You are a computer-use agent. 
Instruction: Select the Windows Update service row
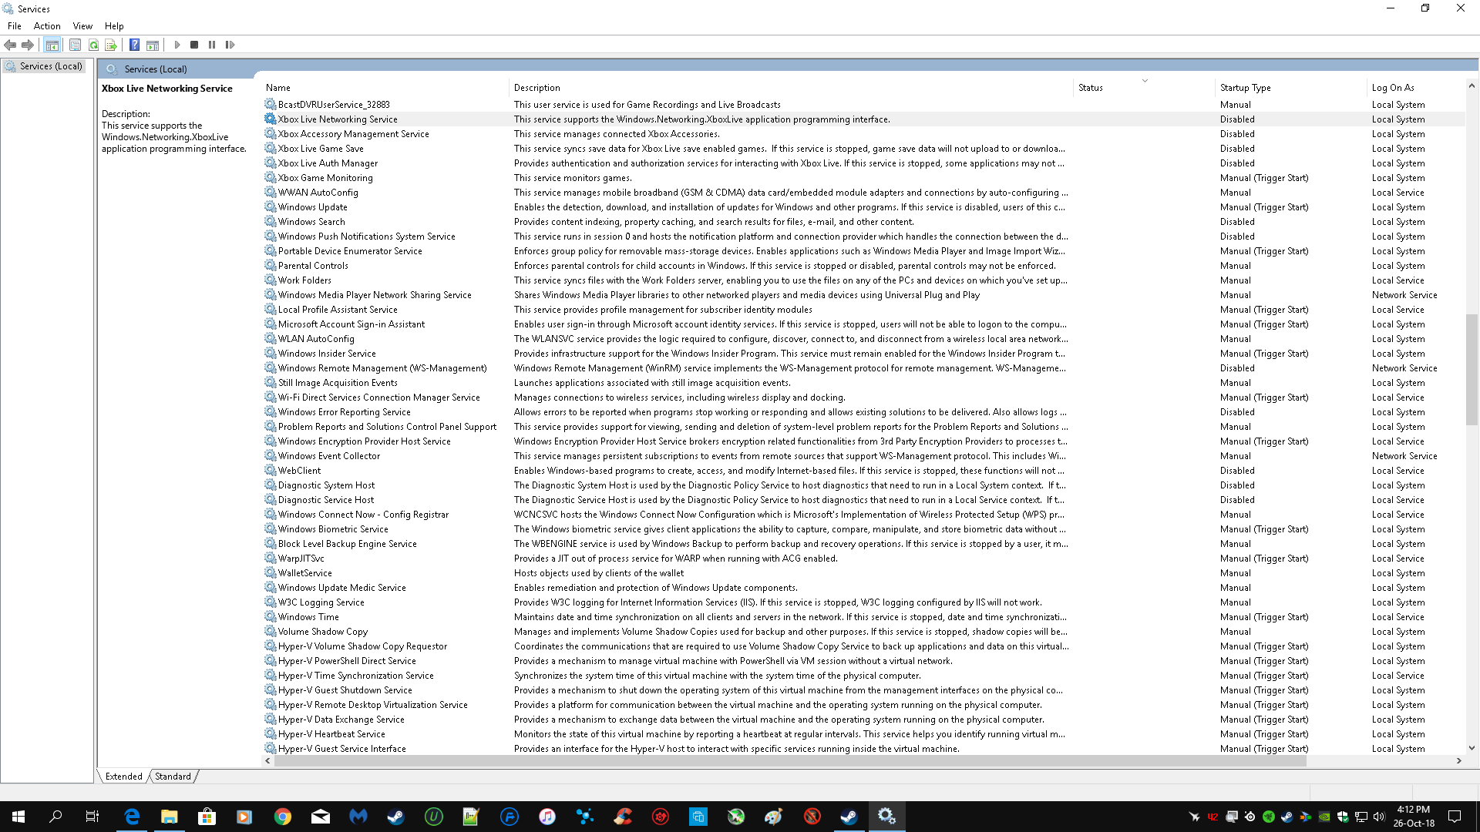tap(313, 207)
